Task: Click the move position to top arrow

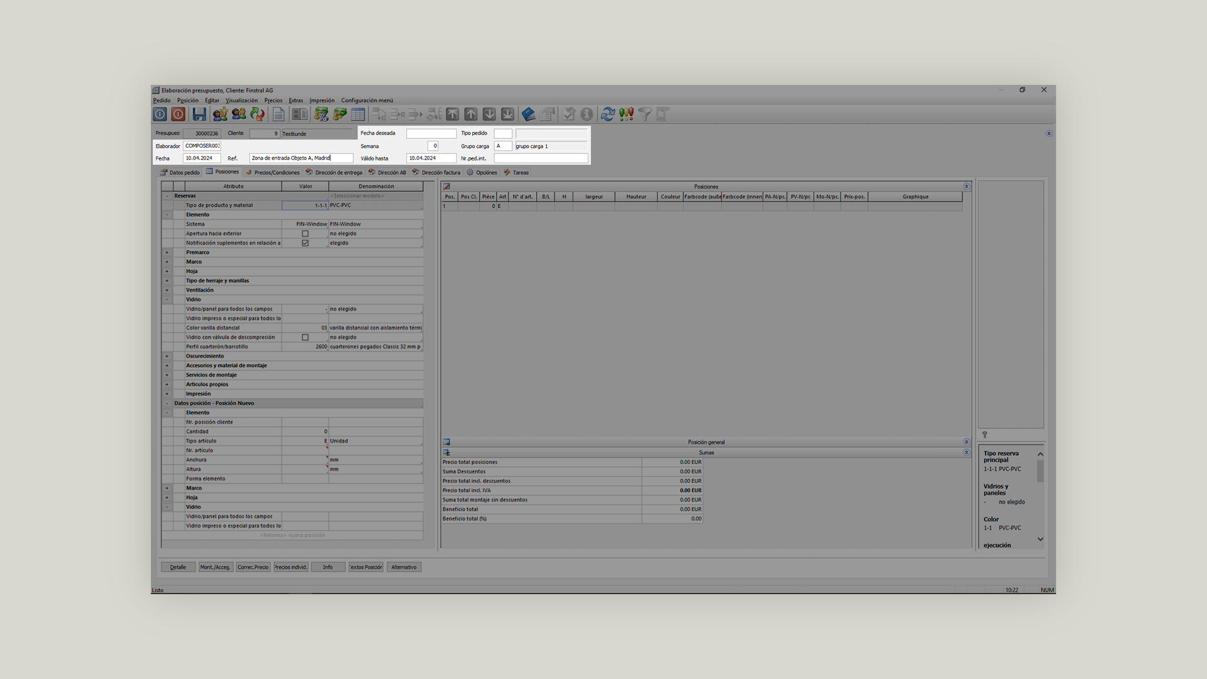Action: [453, 114]
